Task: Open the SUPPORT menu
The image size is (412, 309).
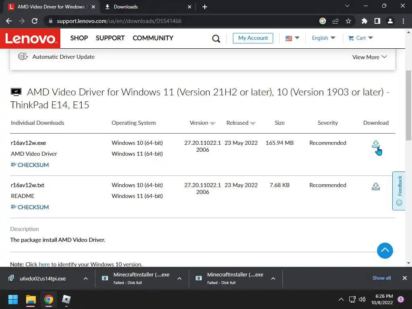Action: [110, 38]
